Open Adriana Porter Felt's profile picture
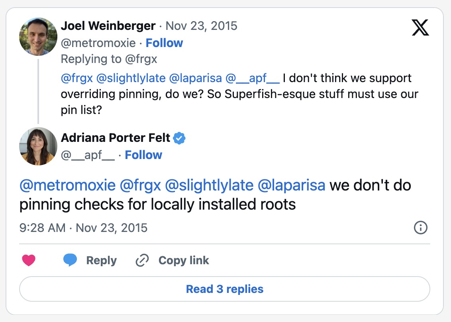Screen dimensions: 451x322 pos(38,146)
